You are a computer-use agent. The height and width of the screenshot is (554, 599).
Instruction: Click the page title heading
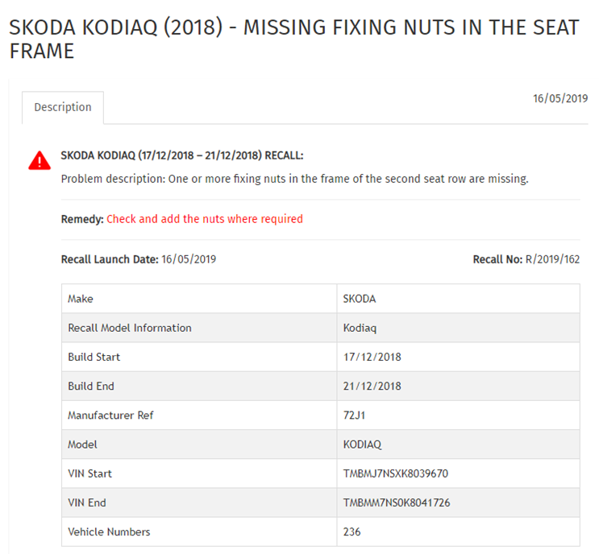[x=294, y=39]
